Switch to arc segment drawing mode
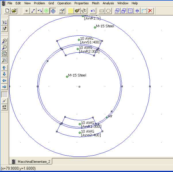 click(40, 11)
